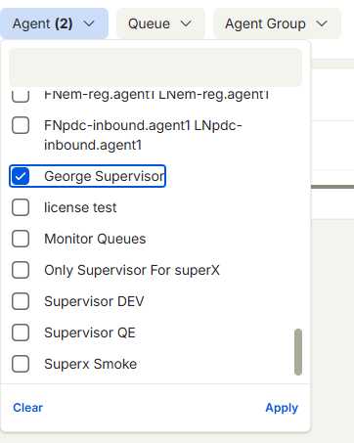Enable the Supervisor DEV checkbox

point(21,301)
